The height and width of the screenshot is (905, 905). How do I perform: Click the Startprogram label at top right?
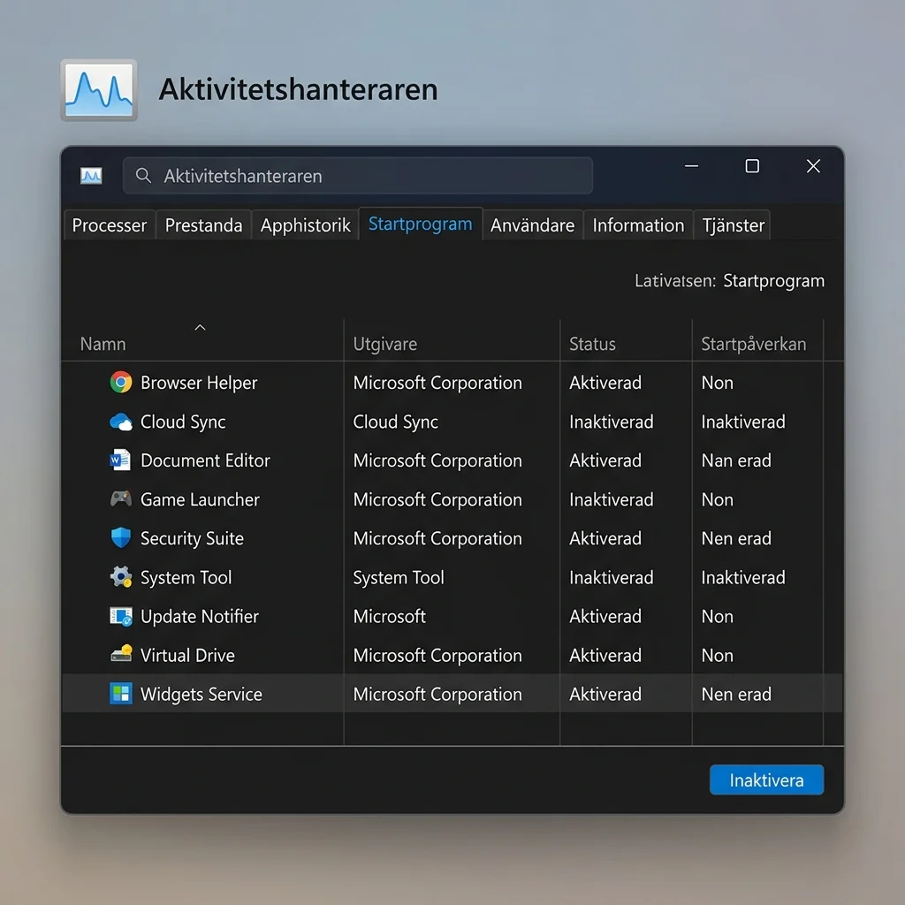tap(773, 281)
